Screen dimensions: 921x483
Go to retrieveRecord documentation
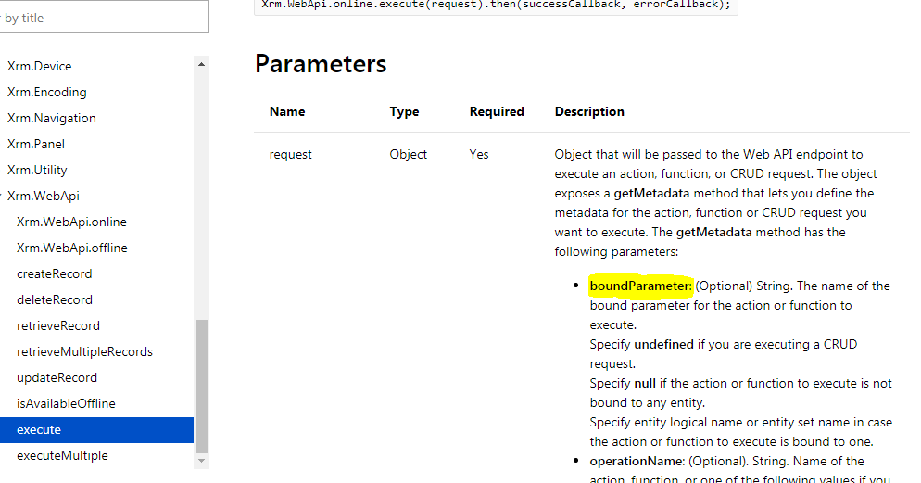pyautogui.click(x=58, y=325)
